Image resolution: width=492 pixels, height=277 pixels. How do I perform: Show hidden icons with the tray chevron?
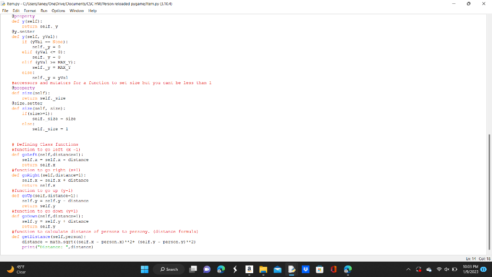point(408,269)
